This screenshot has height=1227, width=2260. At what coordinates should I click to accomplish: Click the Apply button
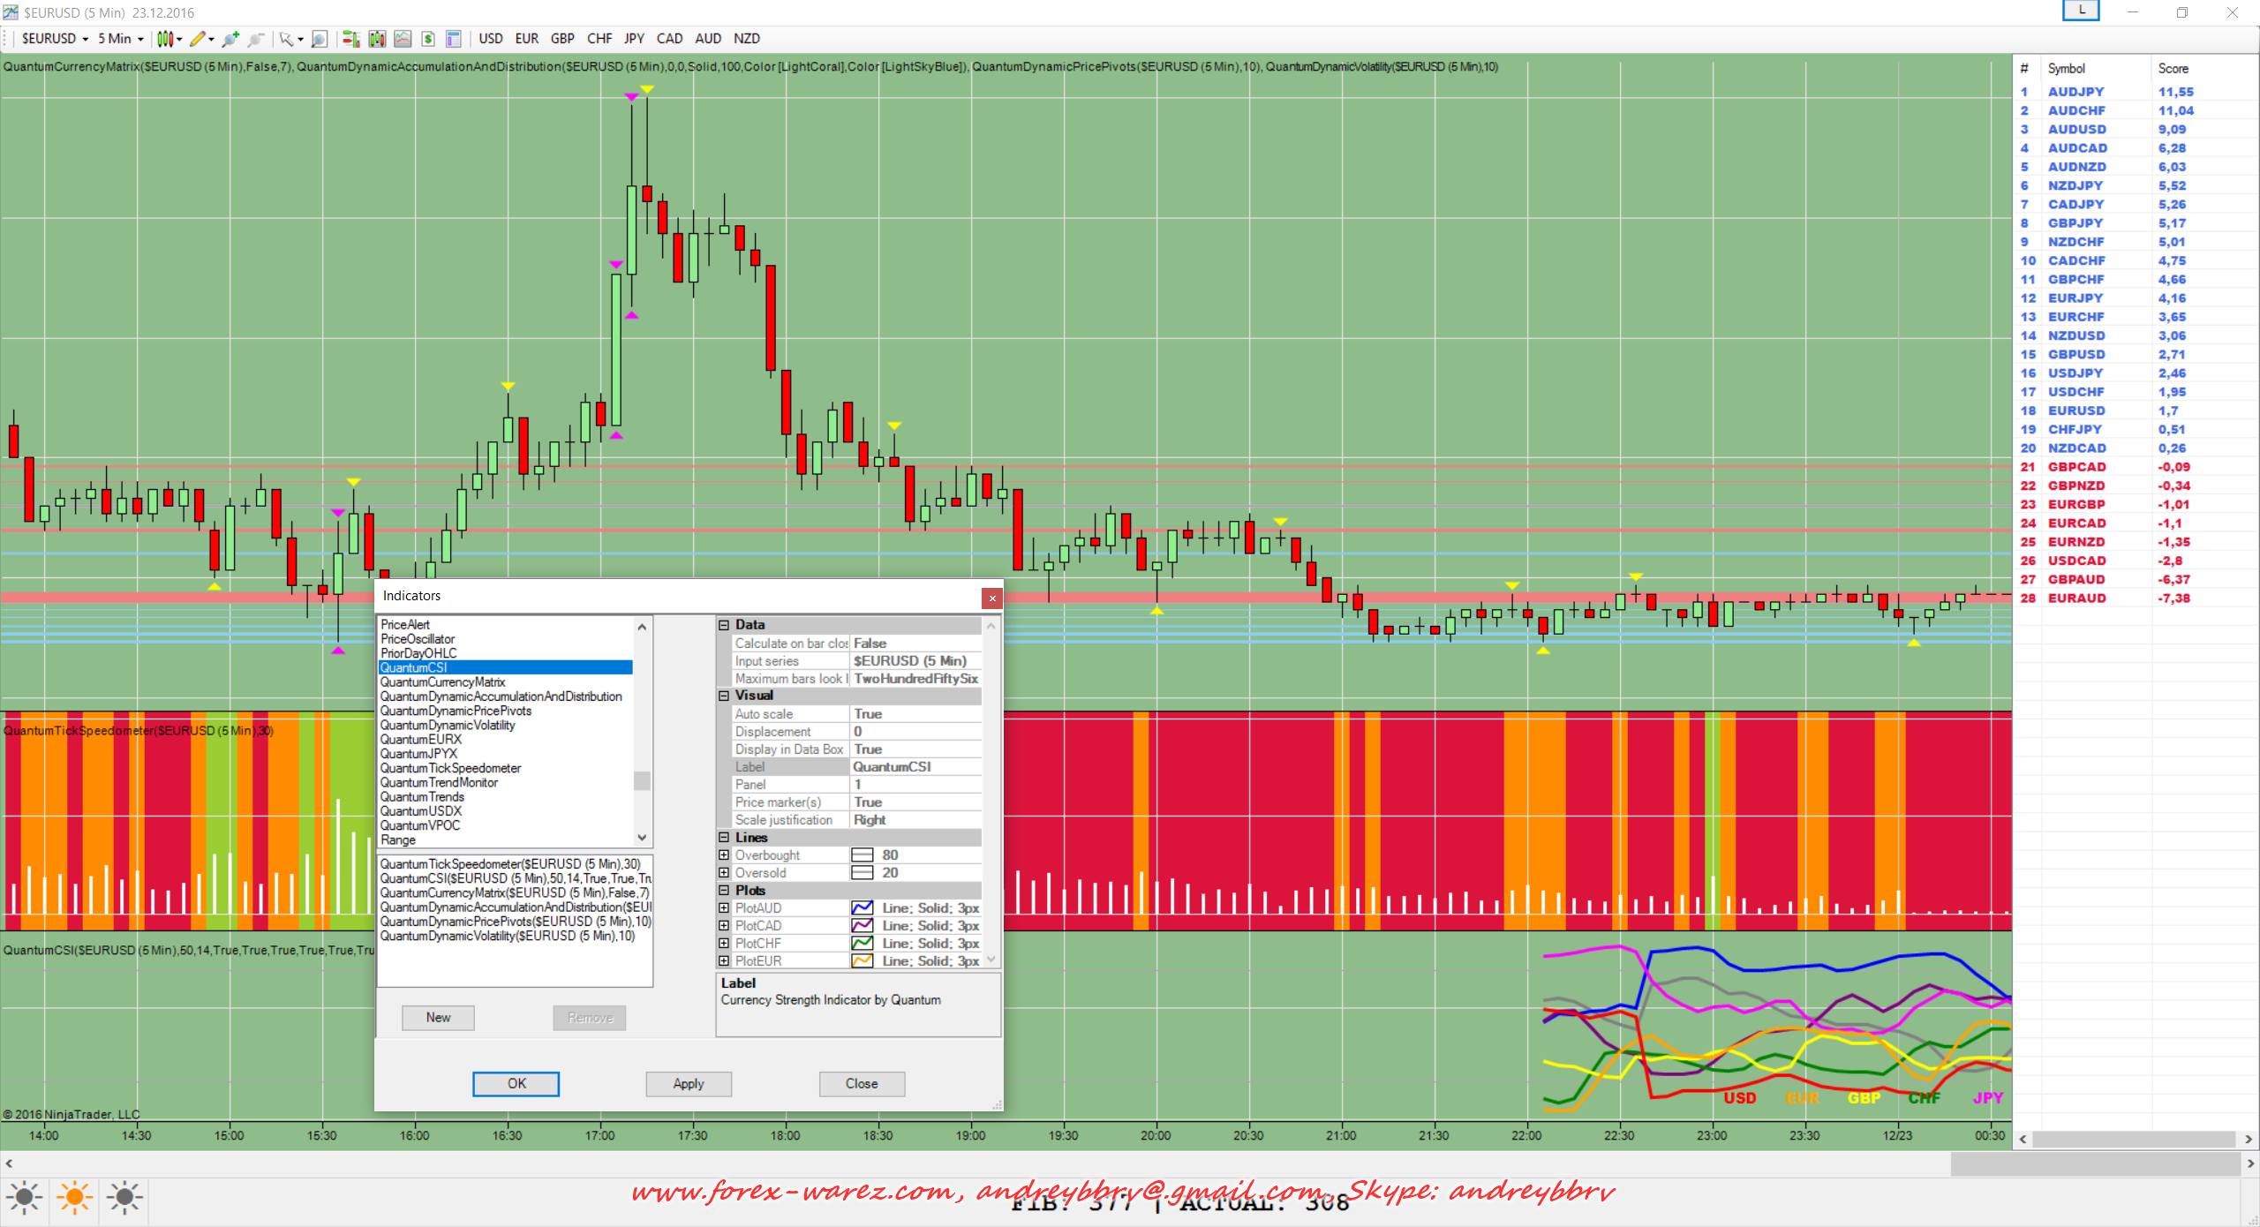(x=688, y=1084)
